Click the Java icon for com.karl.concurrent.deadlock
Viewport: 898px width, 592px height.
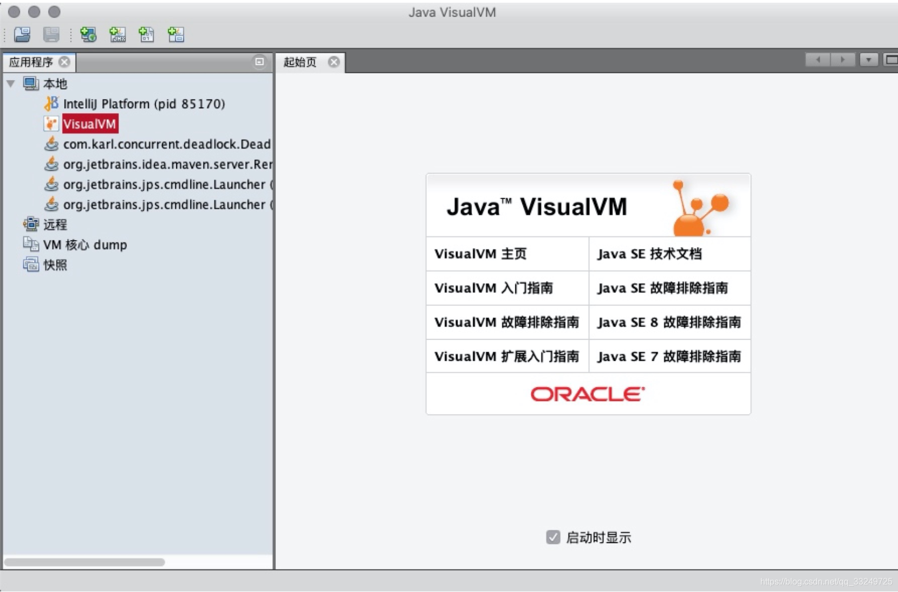click(x=51, y=144)
